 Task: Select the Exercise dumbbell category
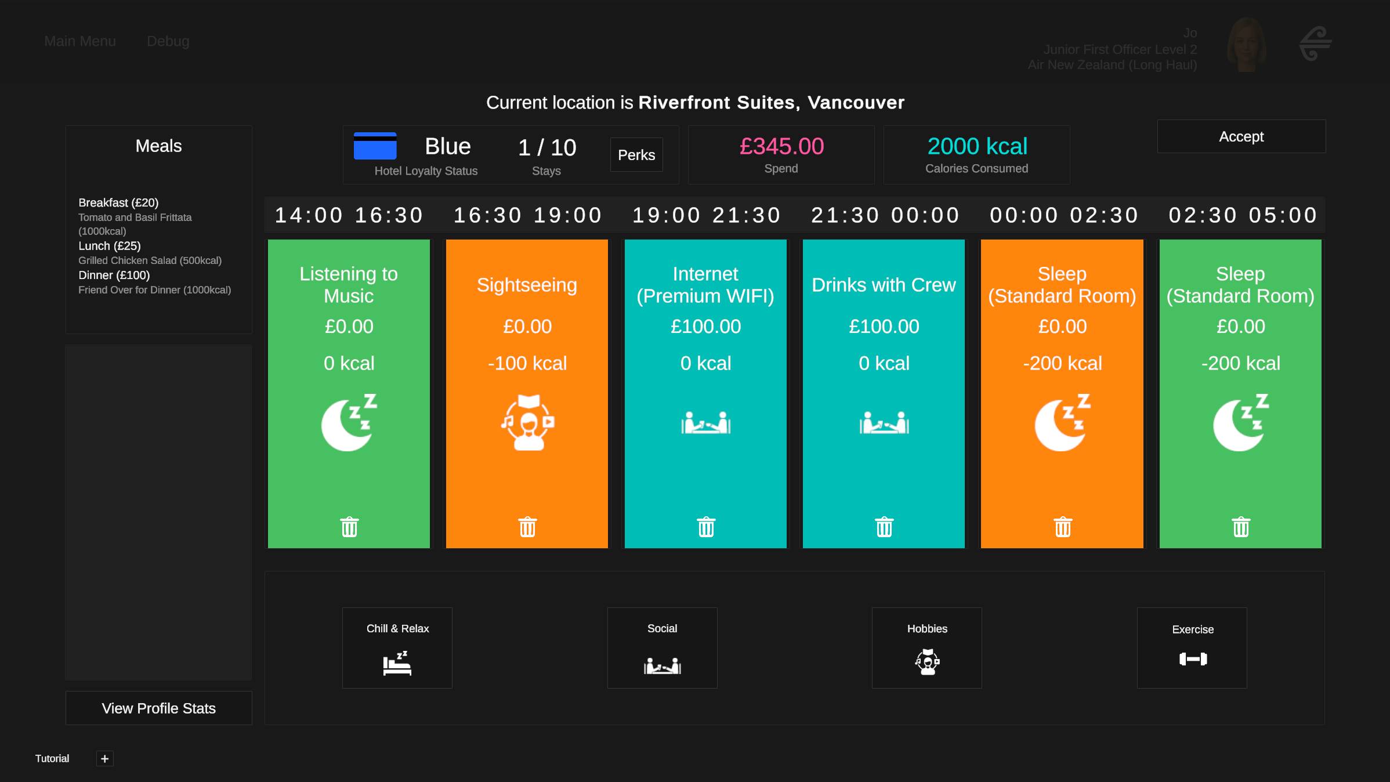click(x=1192, y=648)
